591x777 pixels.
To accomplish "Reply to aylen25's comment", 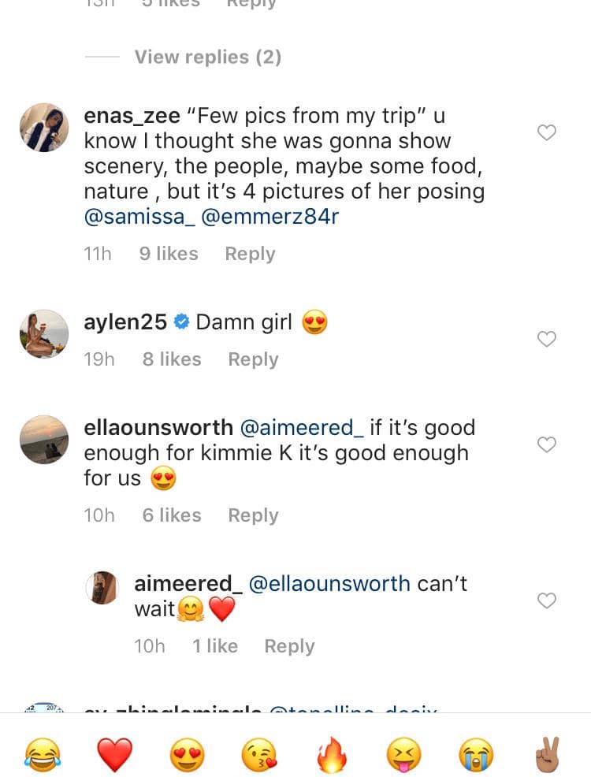I will point(253,359).
